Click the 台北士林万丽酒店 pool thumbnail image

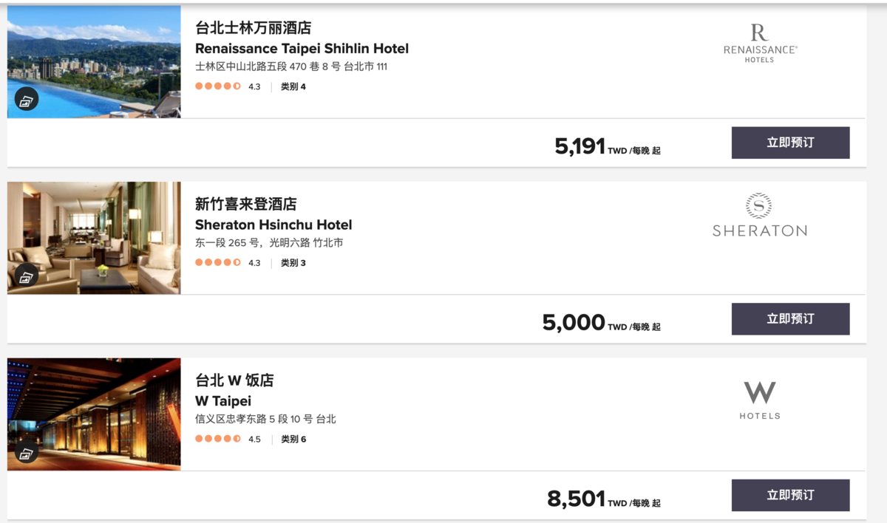click(94, 62)
